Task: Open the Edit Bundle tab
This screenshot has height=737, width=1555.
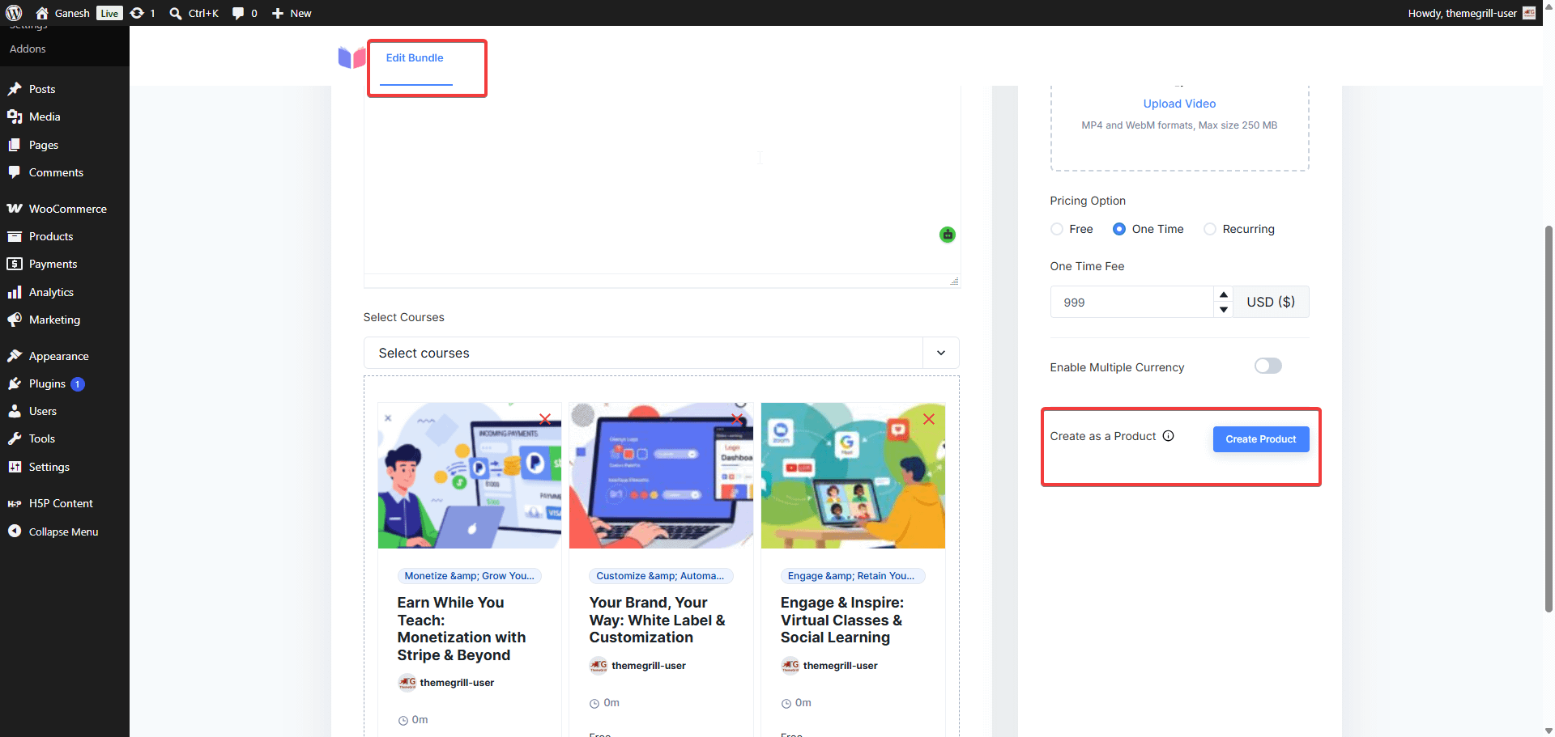Action: pyautogui.click(x=415, y=58)
